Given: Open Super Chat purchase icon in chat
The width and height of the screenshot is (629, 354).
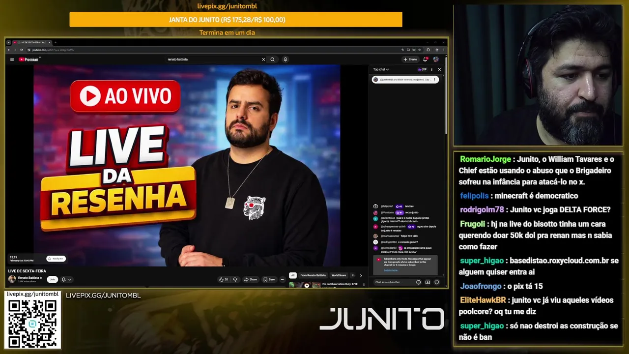Looking at the screenshot, I should coord(428,282).
